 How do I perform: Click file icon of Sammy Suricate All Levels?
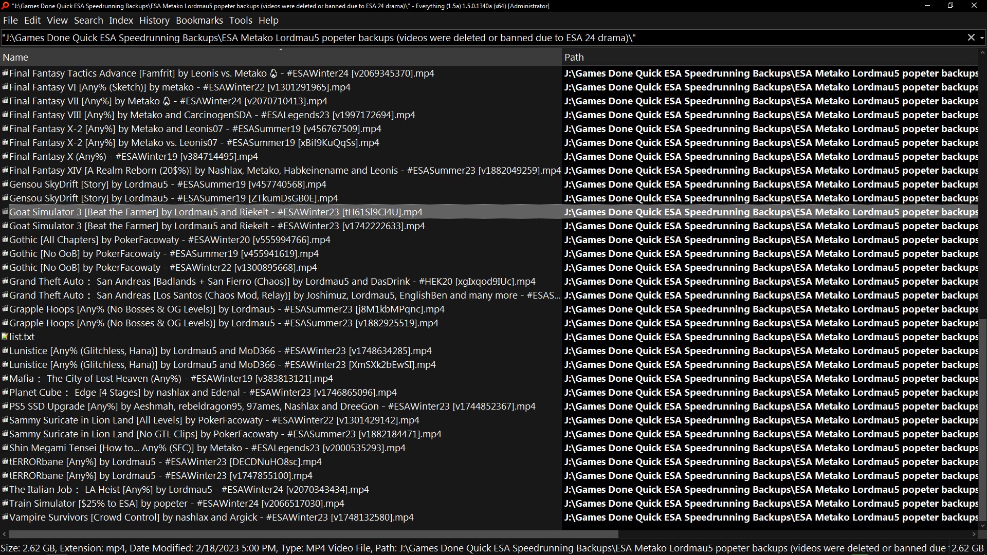(x=5, y=420)
